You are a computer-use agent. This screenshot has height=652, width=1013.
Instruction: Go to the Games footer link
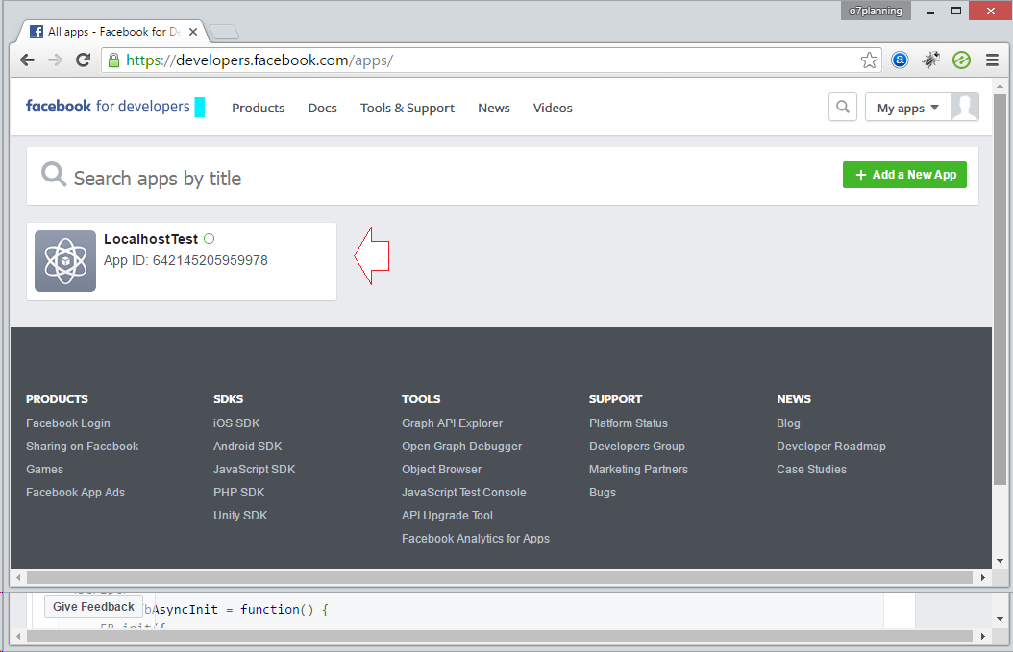click(44, 470)
